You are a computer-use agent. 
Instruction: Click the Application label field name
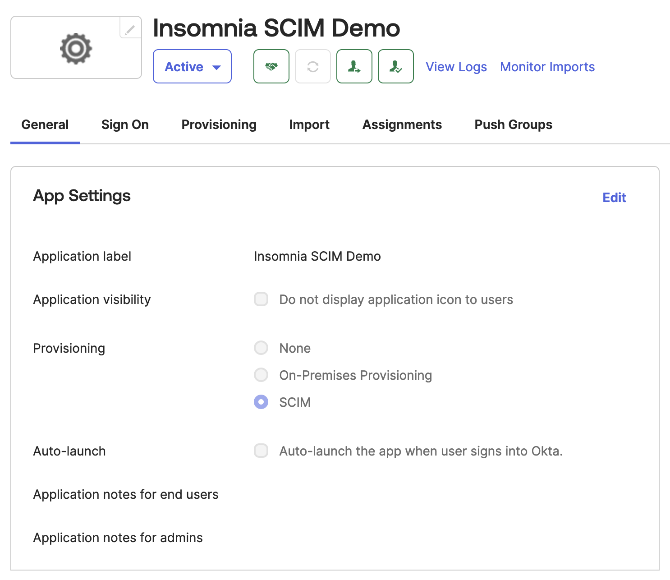point(82,256)
